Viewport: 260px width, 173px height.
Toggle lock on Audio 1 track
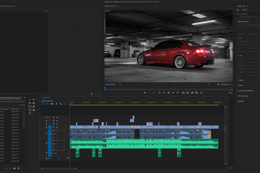pos(47,133)
